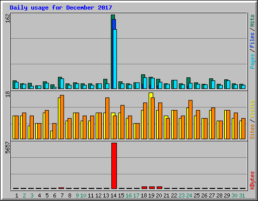Click the orange Visits bar for day 24
The image size is (258, 201).
[190, 120]
